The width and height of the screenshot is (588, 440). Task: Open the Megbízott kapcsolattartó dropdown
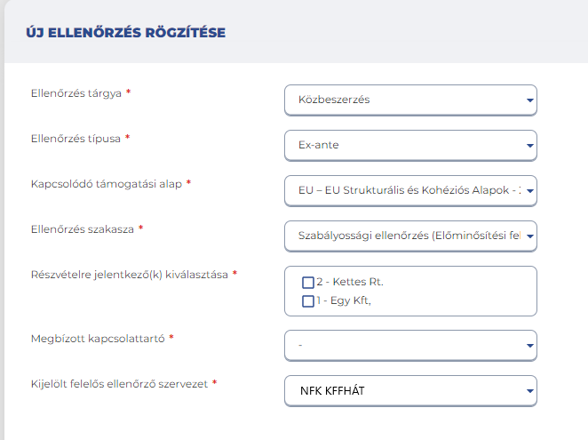410,346
